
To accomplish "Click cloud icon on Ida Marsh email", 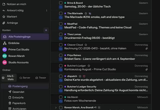I will (61, 101).
